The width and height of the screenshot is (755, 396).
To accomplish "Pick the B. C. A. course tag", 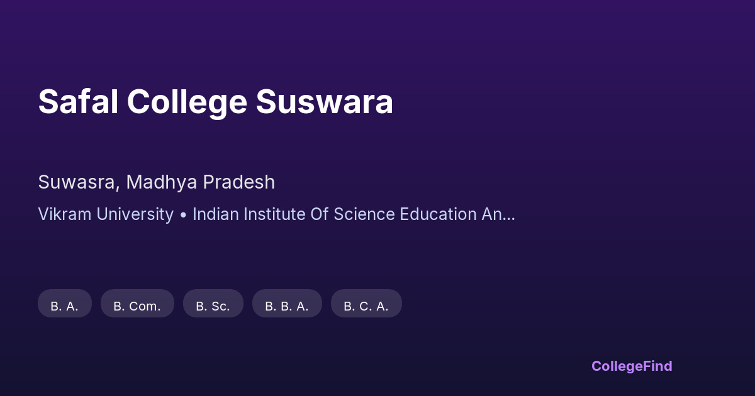I will (x=366, y=304).
